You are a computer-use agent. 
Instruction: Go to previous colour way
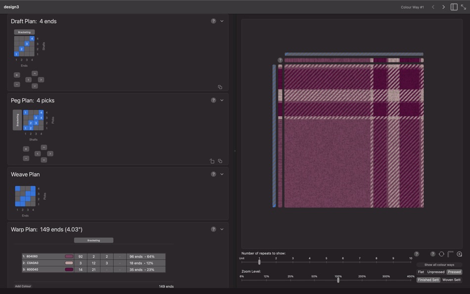pyautogui.click(x=433, y=7)
